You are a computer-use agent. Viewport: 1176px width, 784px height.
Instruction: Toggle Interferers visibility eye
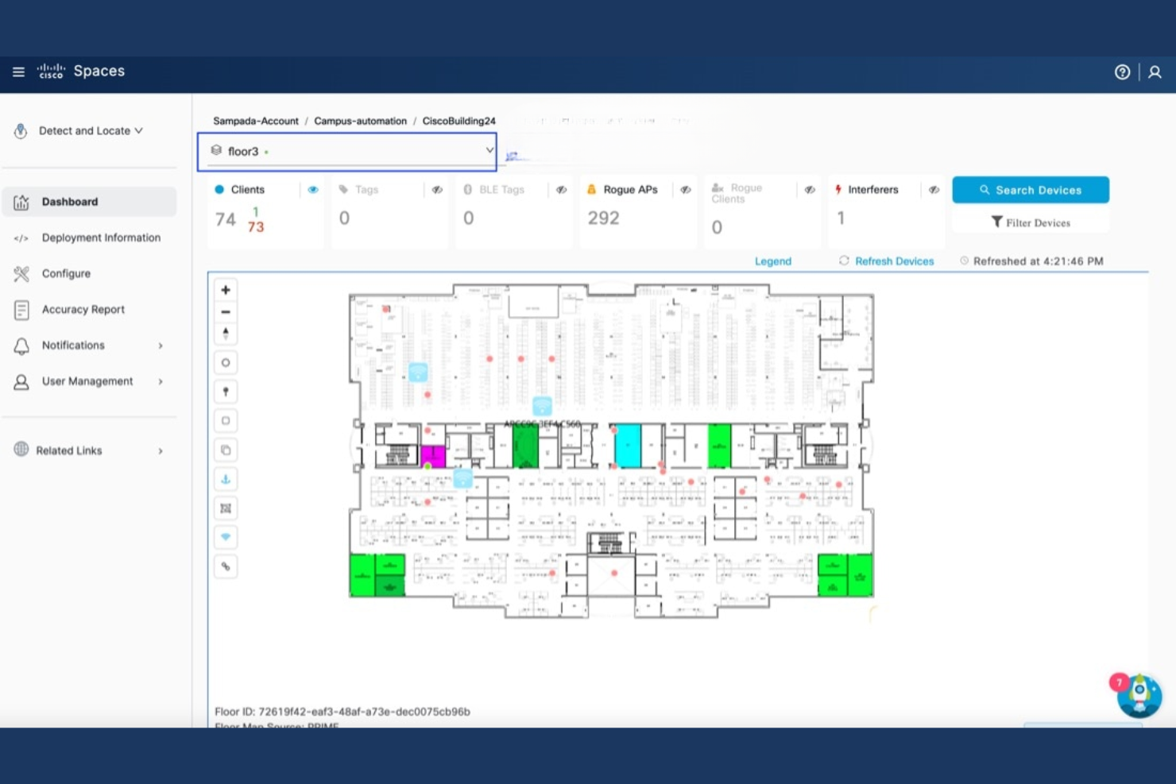[934, 190]
